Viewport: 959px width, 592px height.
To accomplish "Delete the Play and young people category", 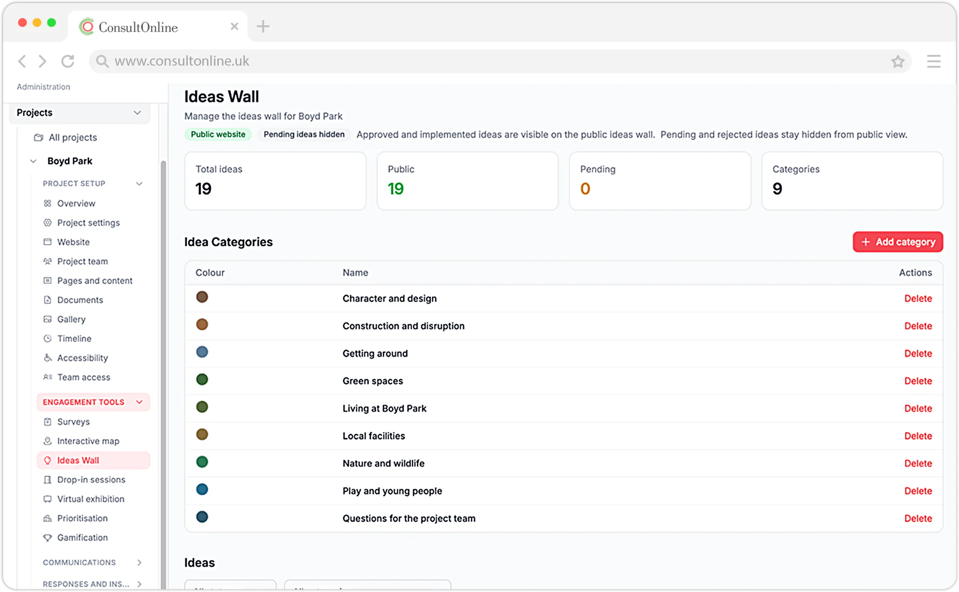I will click(918, 491).
